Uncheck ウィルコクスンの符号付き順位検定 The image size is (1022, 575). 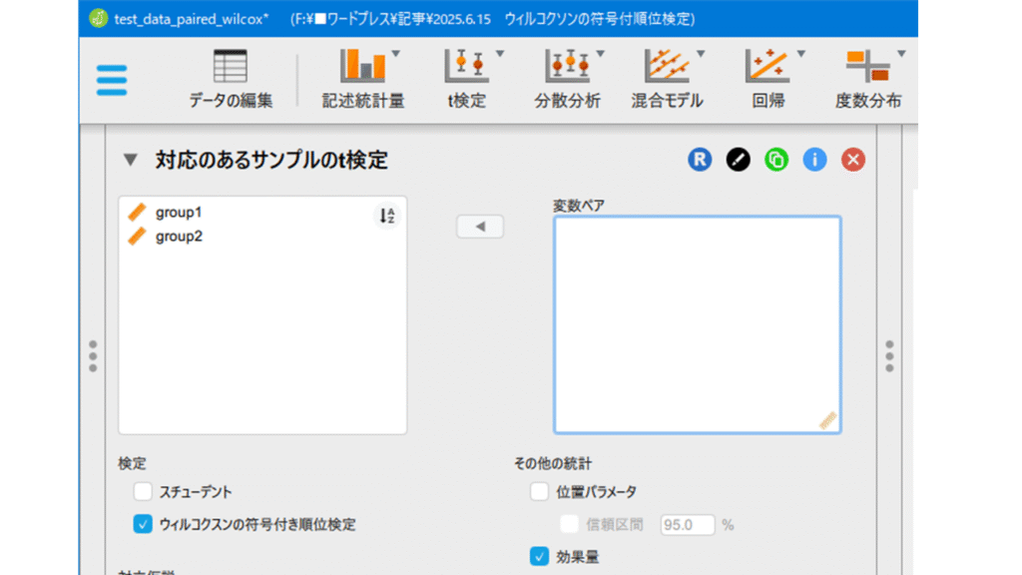(144, 524)
